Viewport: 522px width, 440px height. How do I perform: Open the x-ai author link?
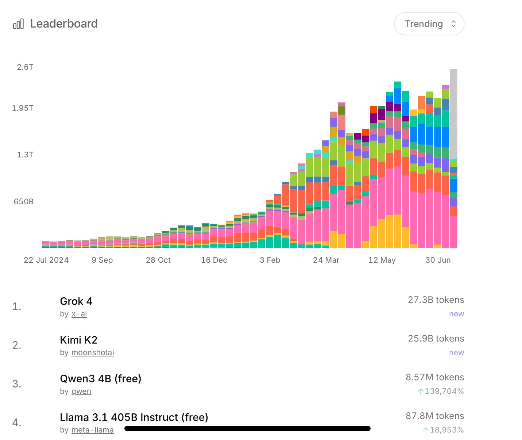click(x=79, y=314)
